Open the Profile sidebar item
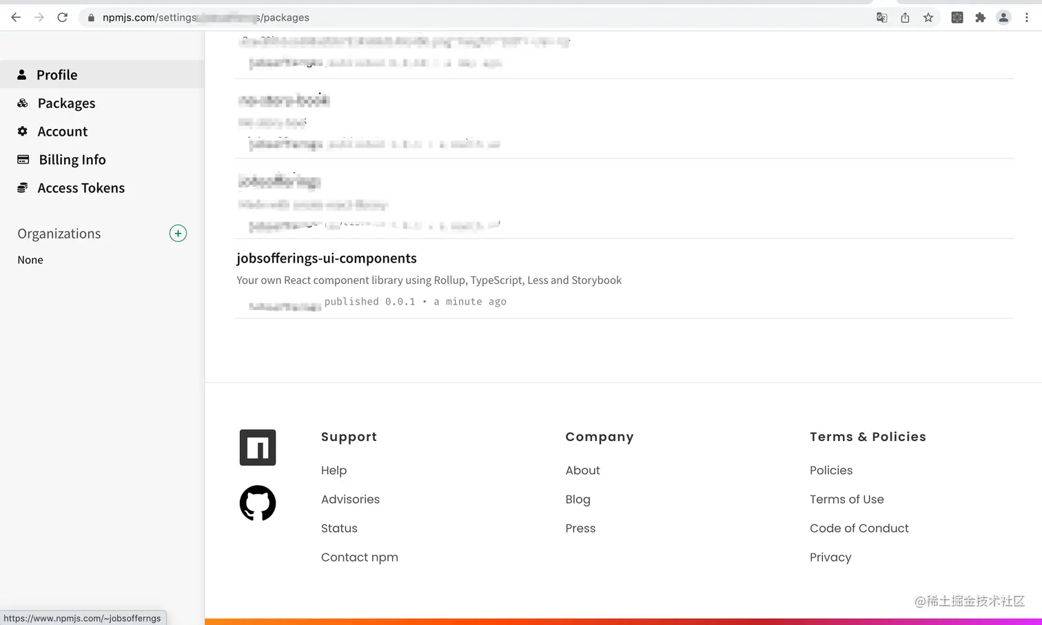Screen dimensions: 1042x625 coord(102,74)
